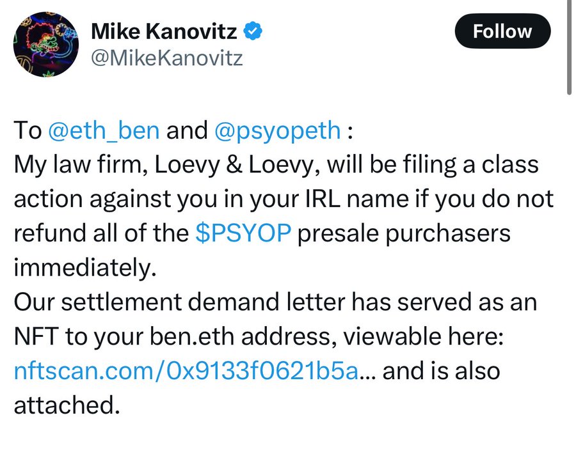The width and height of the screenshot is (576, 452).
Task: Select the $PSYOP cashtag
Action: tap(244, 233)
